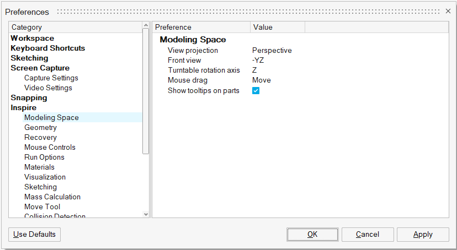Viewport: 457px width, 250px height.
Task: Open Geometry preferences under Inspire
Action: click(x=40, y=128)
